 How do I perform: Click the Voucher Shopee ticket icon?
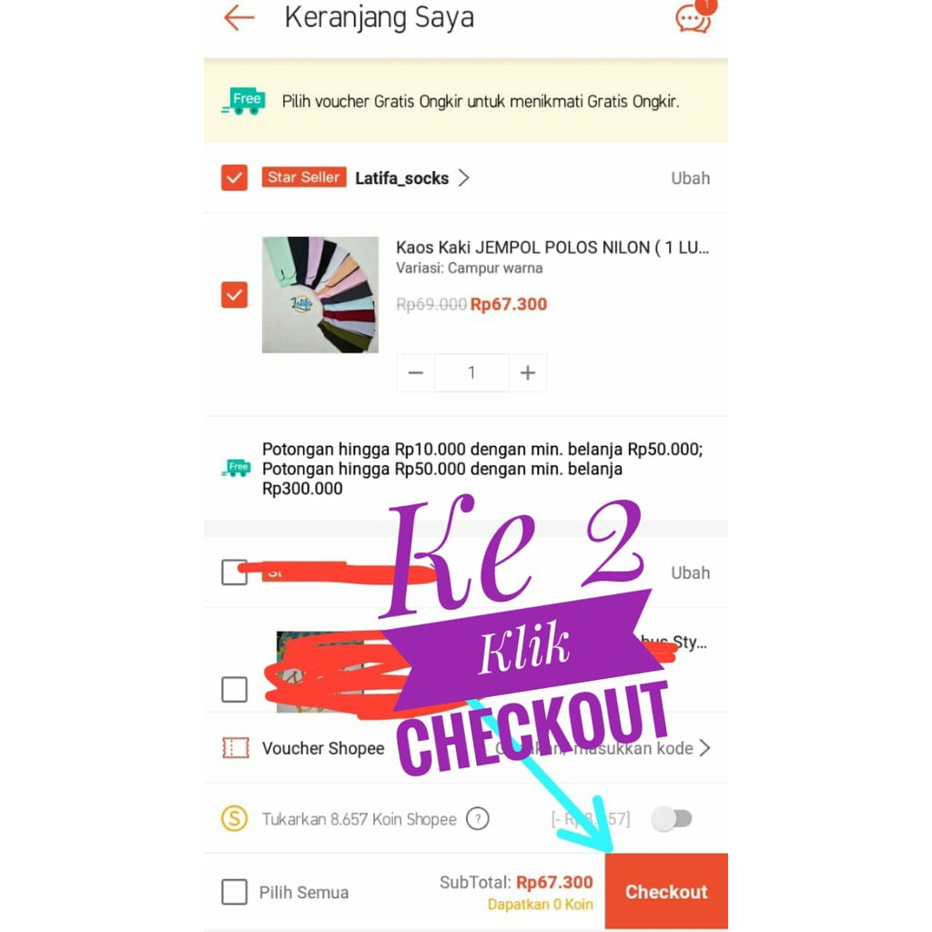point(236,748)
